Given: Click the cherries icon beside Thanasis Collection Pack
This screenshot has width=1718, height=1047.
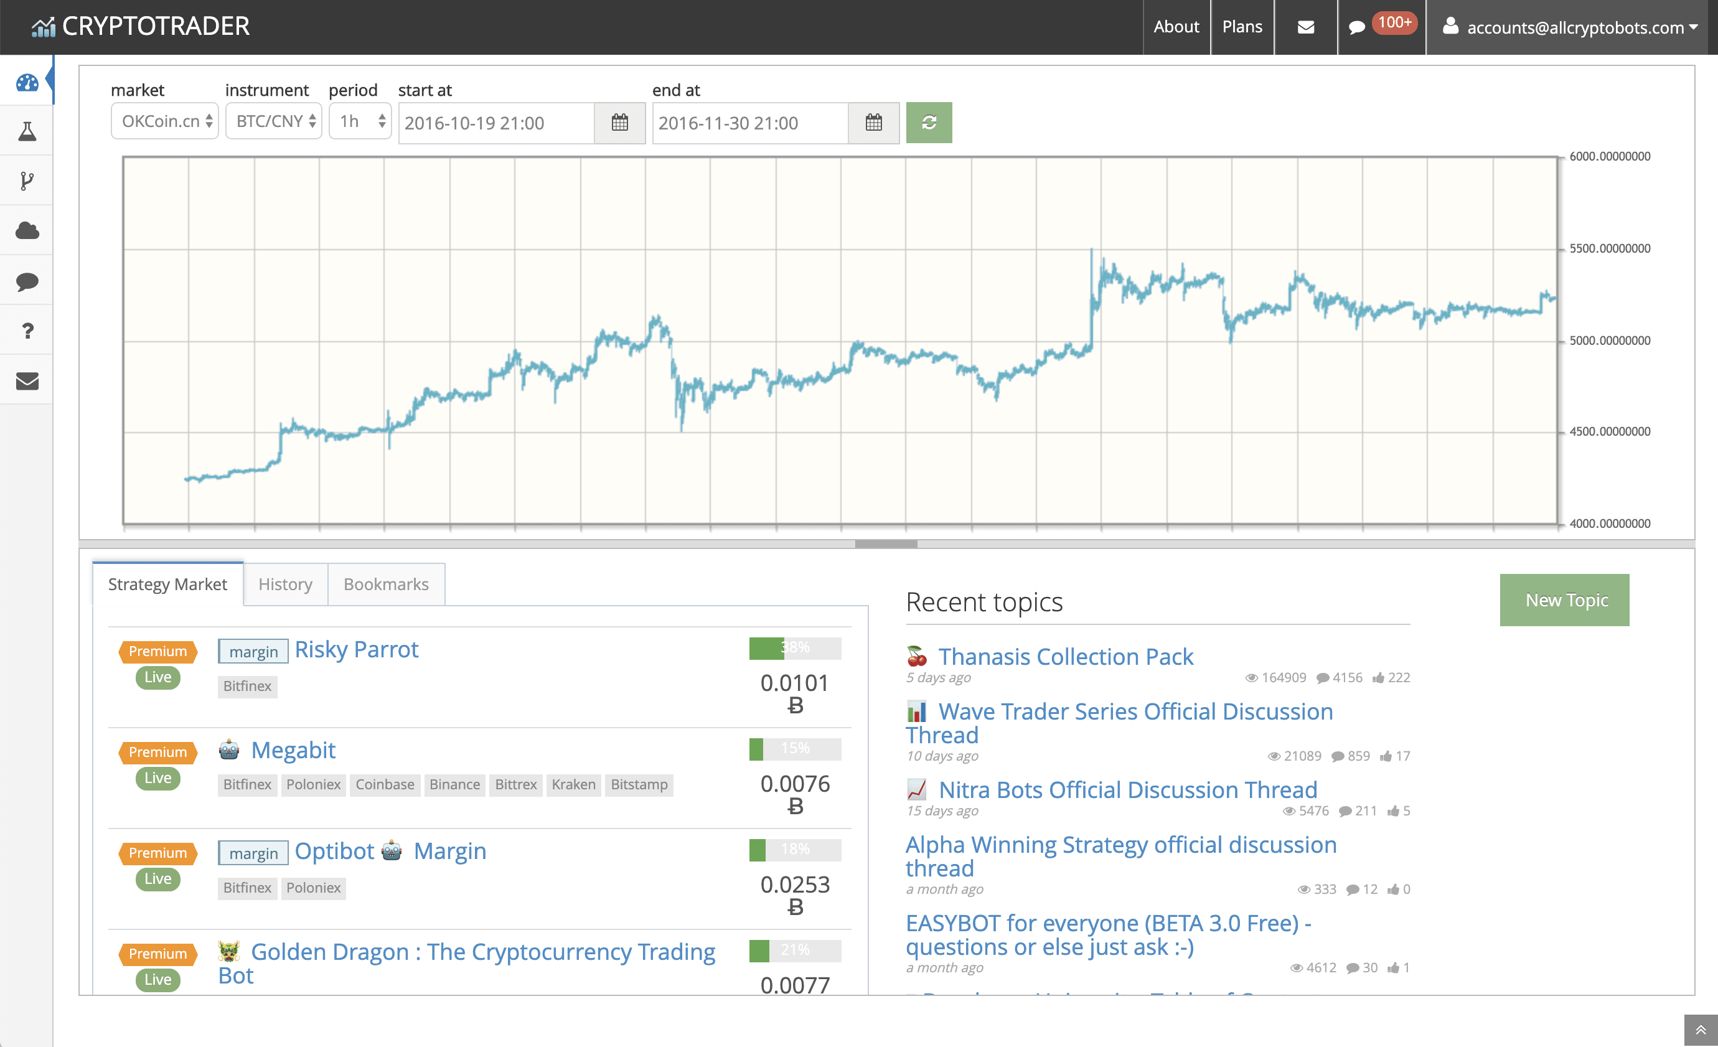Looking at the screenshot, I should (917, 656).
